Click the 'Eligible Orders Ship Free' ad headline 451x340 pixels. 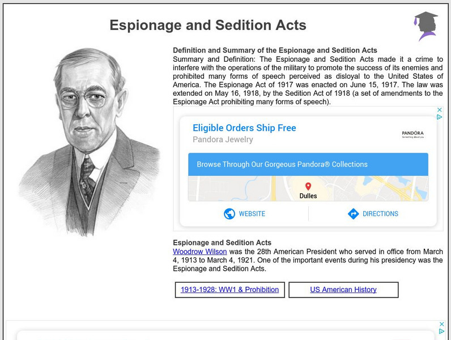tap(244, 128)
